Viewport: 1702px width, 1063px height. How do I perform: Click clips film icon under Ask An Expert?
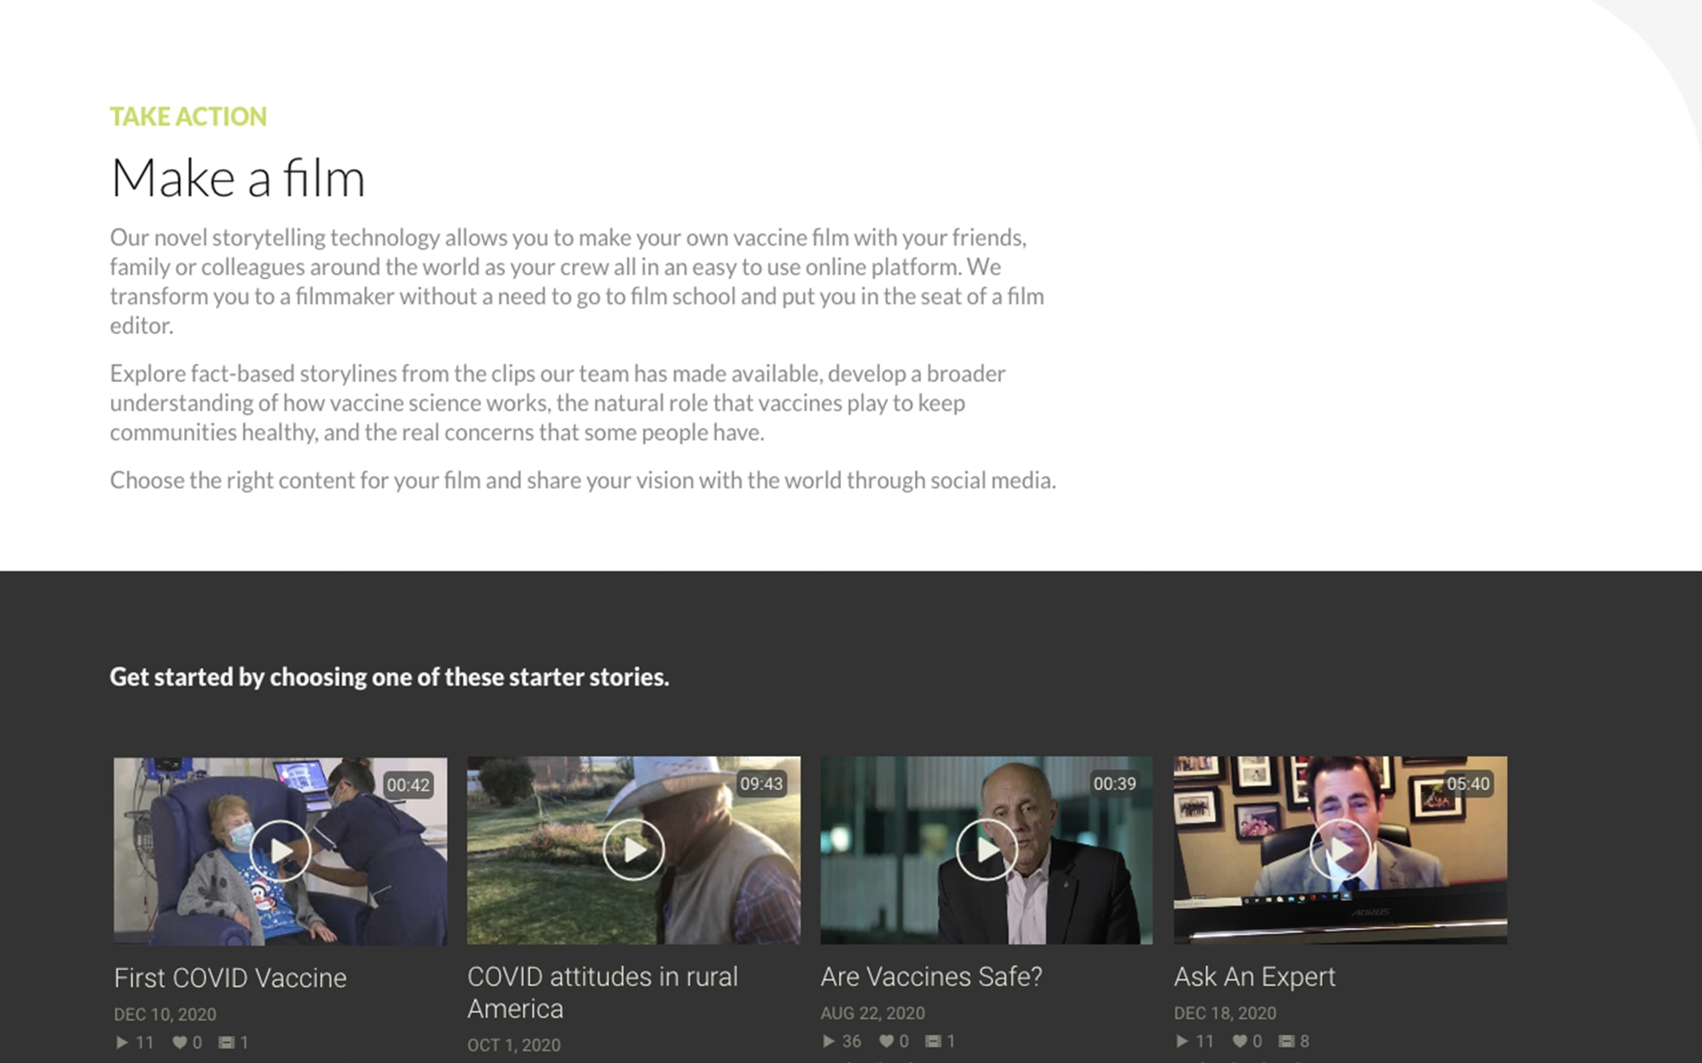[x=1287, y=1040]
